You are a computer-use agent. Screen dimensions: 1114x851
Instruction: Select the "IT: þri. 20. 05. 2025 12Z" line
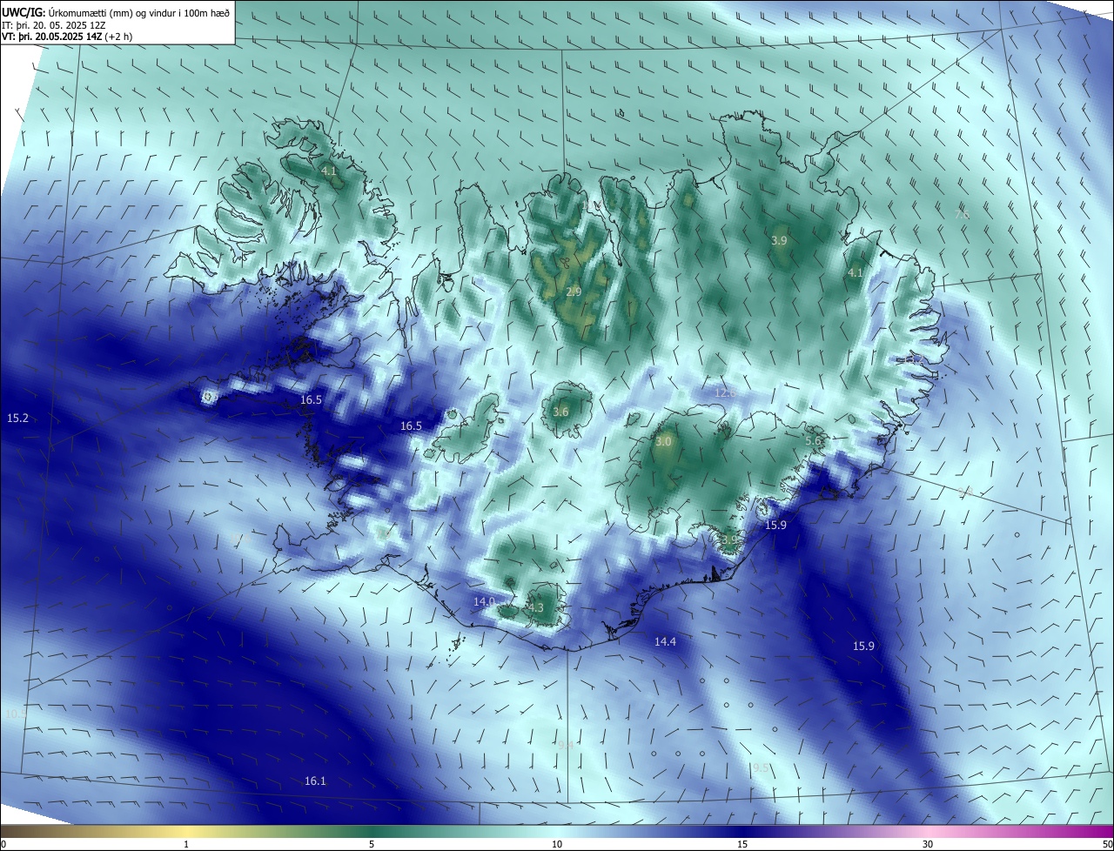[x=54, y=25]
